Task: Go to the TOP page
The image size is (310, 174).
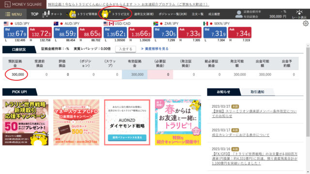Action: pyautogui.click(x=34, y=14)
